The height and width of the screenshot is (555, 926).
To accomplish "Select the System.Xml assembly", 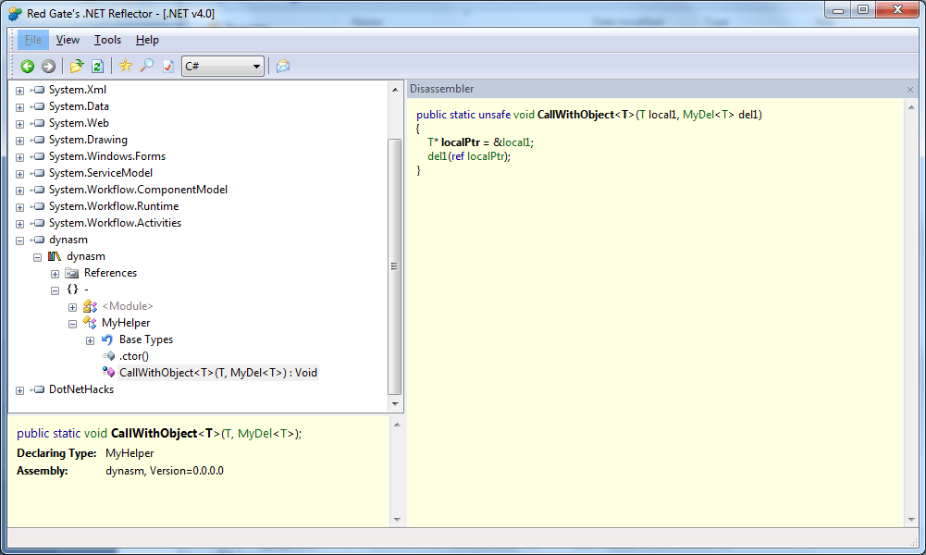I will tap(78, 90).
